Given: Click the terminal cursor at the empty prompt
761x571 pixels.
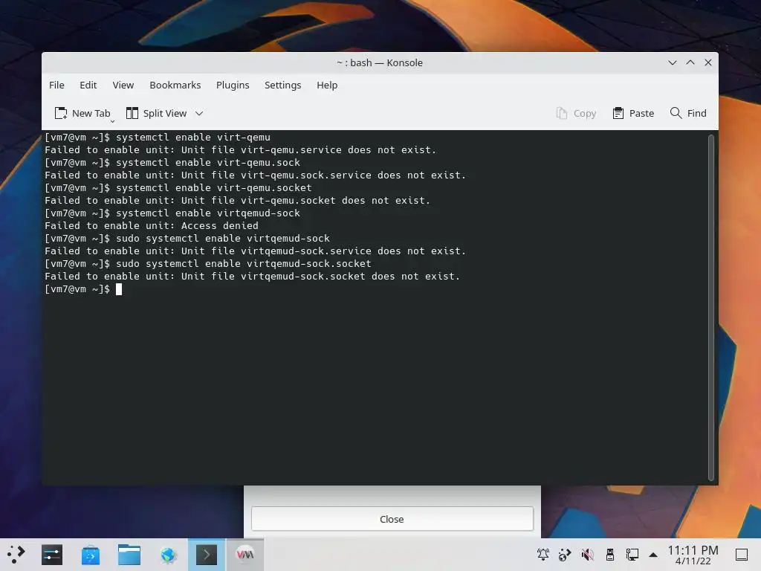Looking at the screenshot, I should 119,289.
